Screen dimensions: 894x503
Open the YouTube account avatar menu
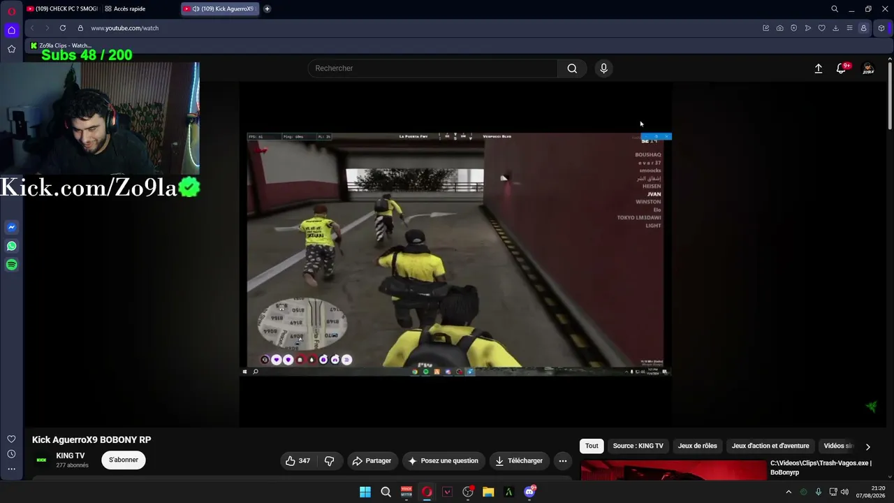pos(868,68)
